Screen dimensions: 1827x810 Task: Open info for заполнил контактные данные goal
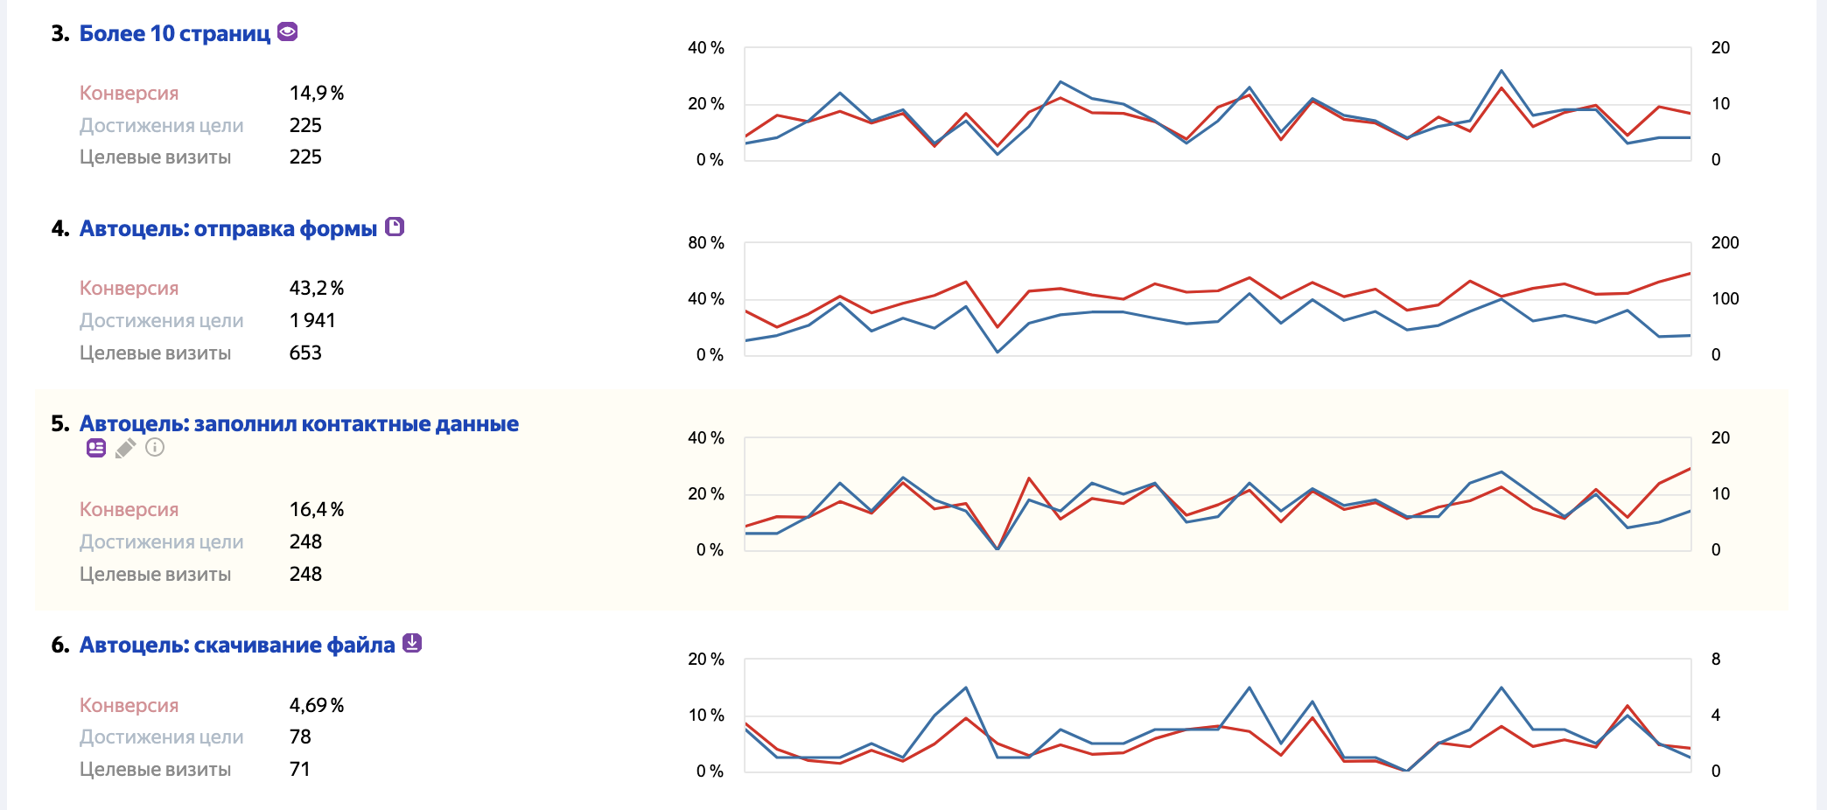pyautogui.click(x=155, y=448)
